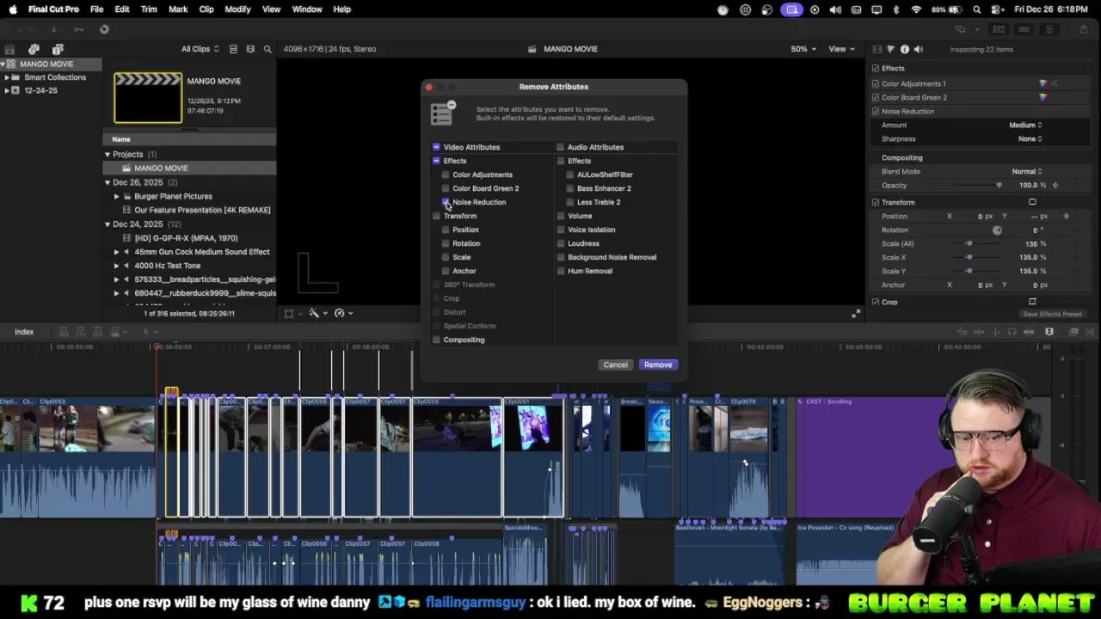Check Color Adjustments in Remove Attributes
Screen dimensions: 1101x619
coord(446,175)
